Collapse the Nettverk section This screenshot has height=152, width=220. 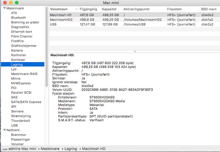coord(4,130)
